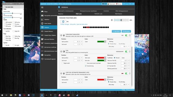Collapse the Turn Right Indicator effect

pyautogui.click(x=61, y=35)
